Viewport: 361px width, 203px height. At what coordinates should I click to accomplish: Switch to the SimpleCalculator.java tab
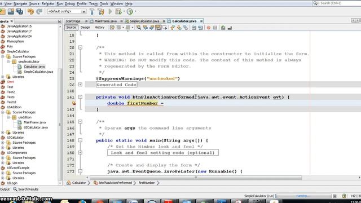[144, 21]
